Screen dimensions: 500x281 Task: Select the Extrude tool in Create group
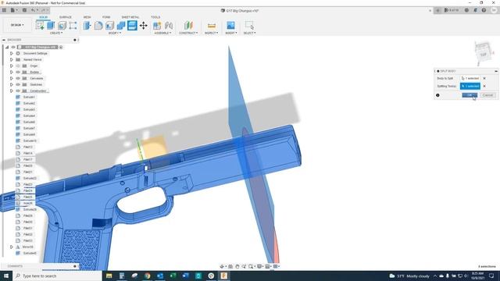coord(51,25)
